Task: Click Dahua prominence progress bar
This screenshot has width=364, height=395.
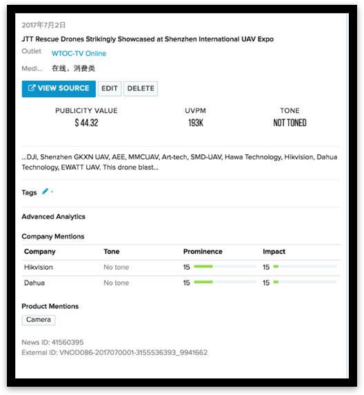Action: [225, 282]
